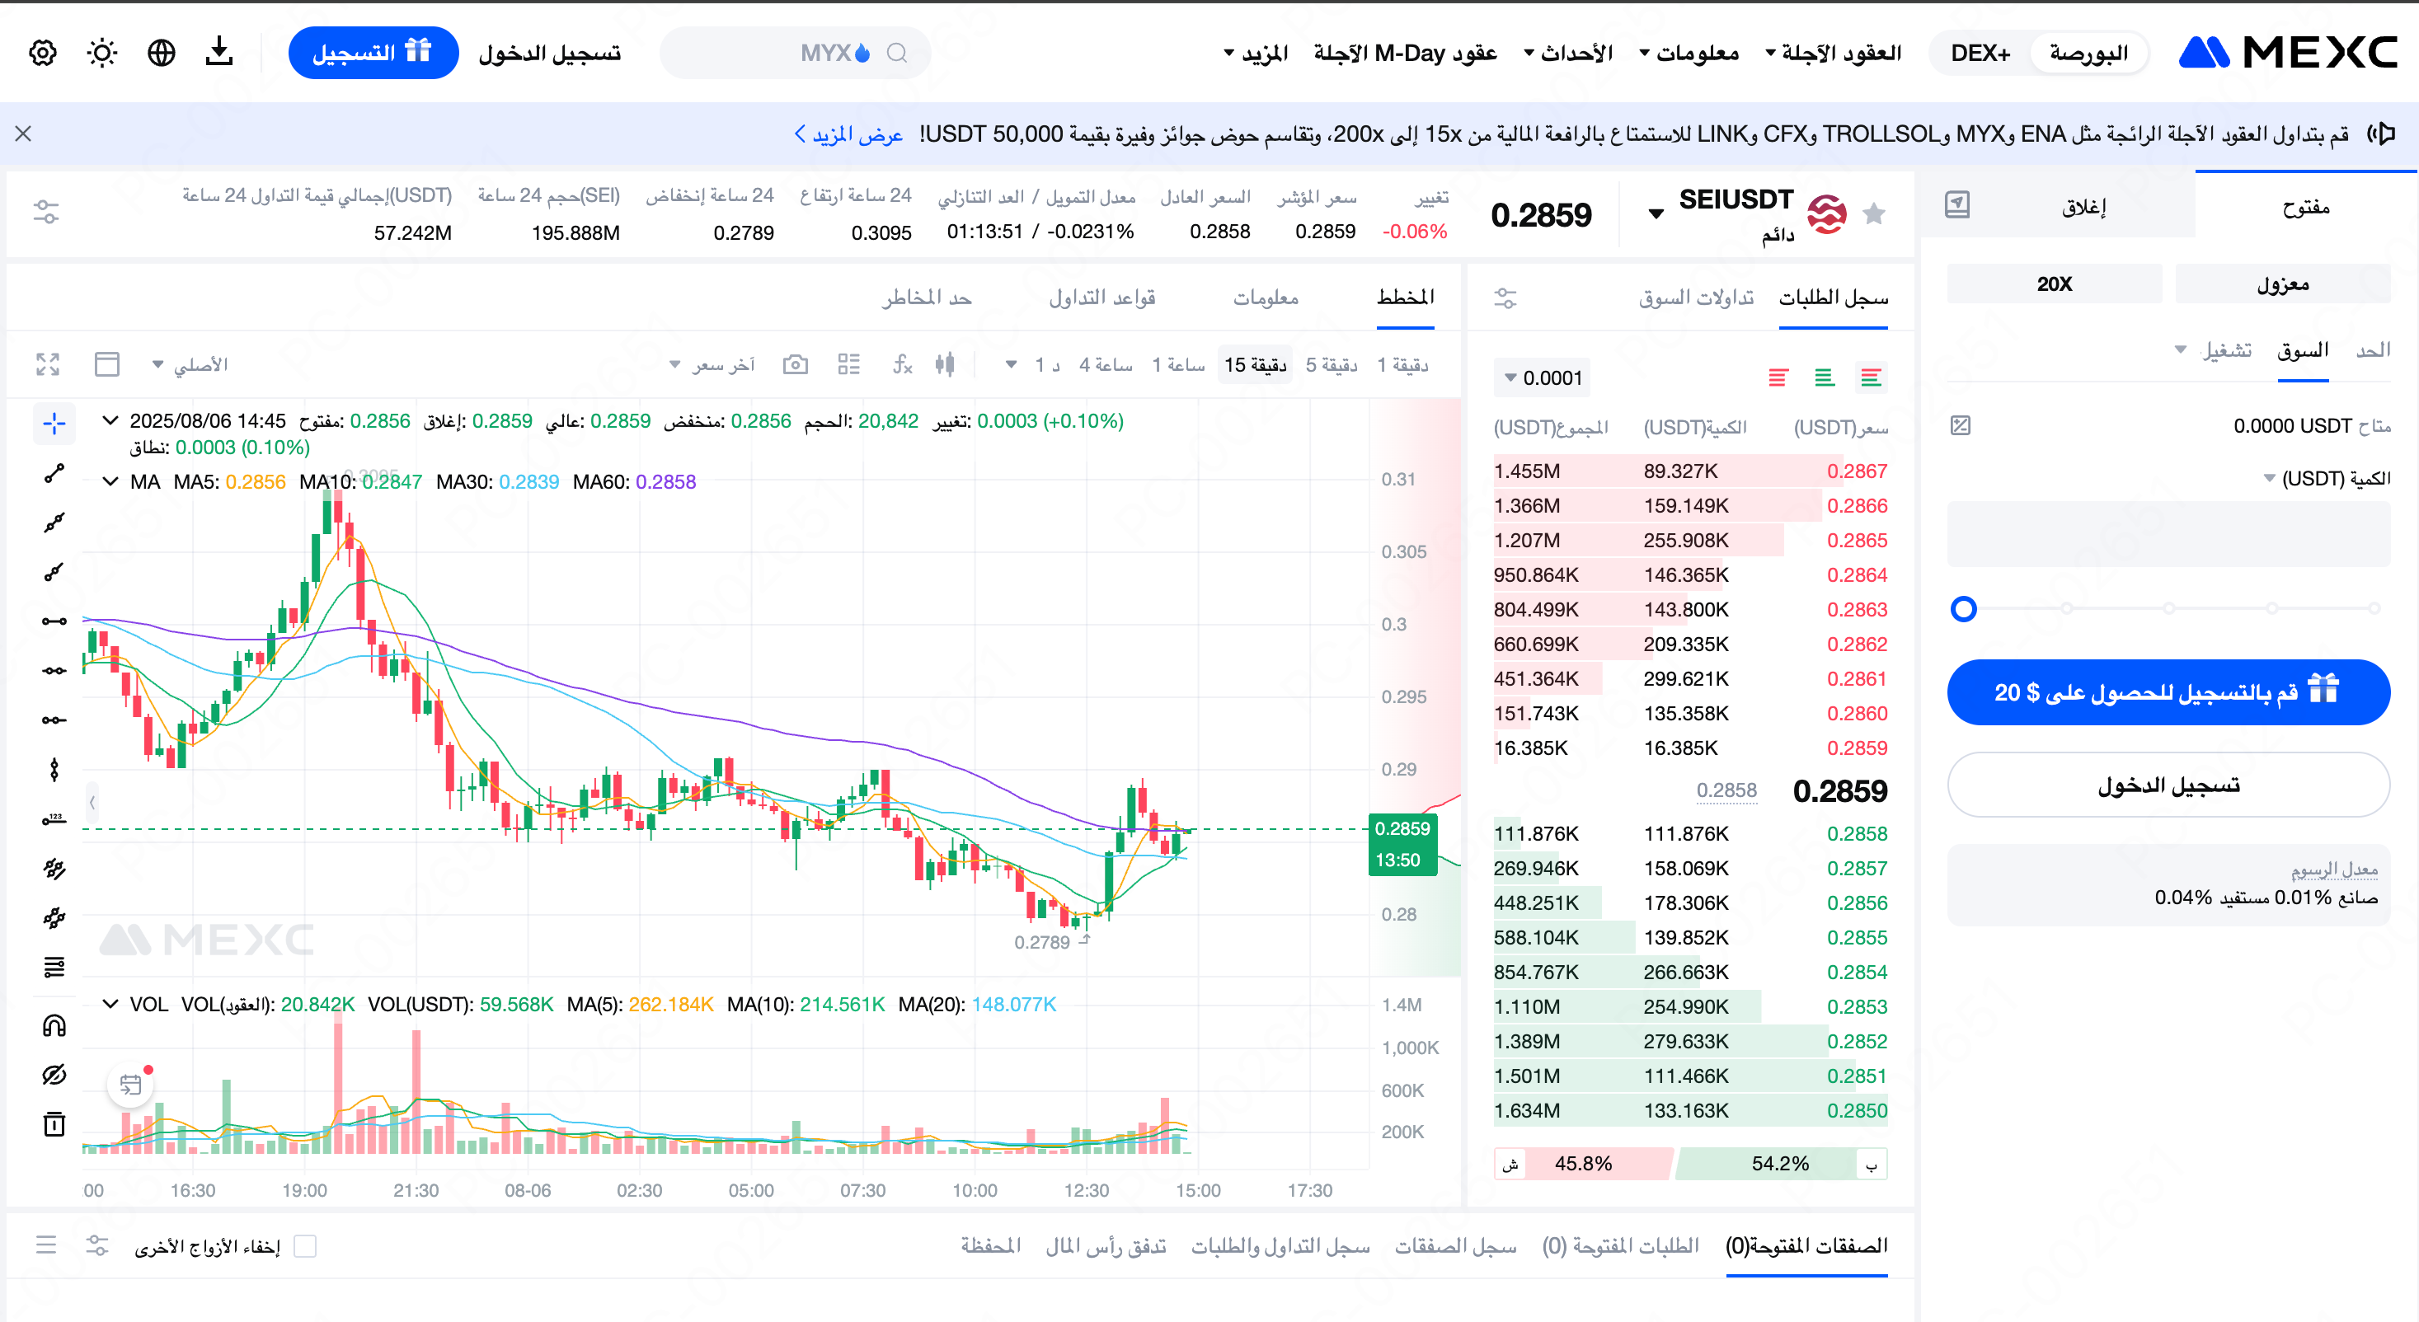
Task: Open positions filter settings icon
Action: (97, 1246)
